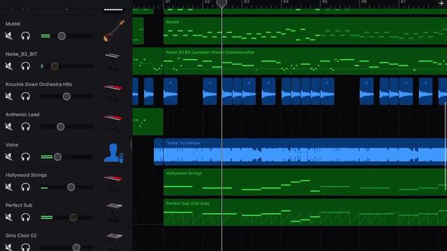Open Perfect Sub synth instrument icon

click(114, 213)
